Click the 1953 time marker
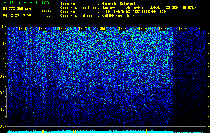The height and width of the screenshot is (133, 210). point(62,29)
